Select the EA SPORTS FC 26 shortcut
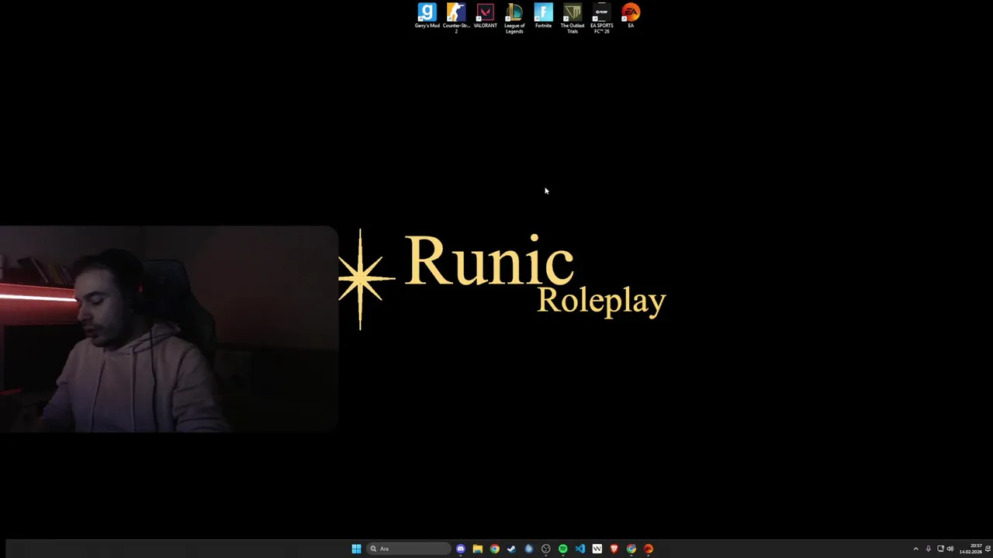Image resolution: width=993 pixels, height=558 pixels. [x=601, y=18]
